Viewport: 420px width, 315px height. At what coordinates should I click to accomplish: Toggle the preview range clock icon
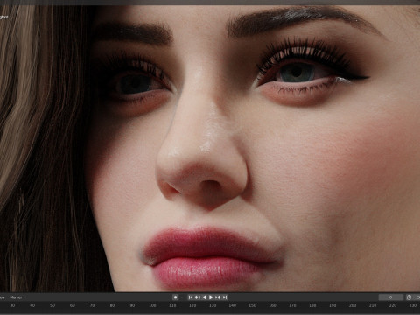[409, 297]
